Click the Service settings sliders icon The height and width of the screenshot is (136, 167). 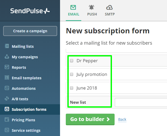click(x=7, y=130)
